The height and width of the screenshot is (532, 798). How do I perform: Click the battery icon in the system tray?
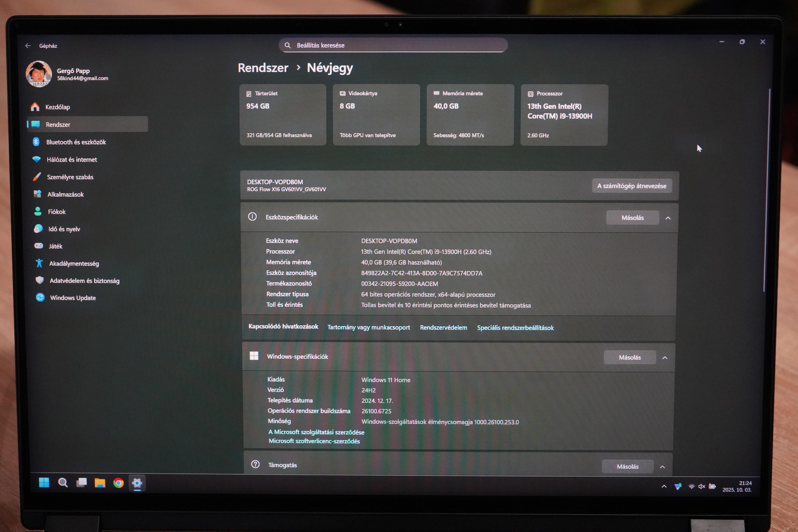point(712,486)
